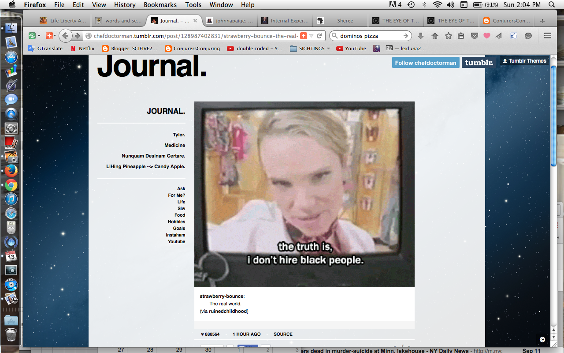The width and height of the screenshot is (564, 353).
Task: Click SOURCE link below the post
Action: click(283, 334)
